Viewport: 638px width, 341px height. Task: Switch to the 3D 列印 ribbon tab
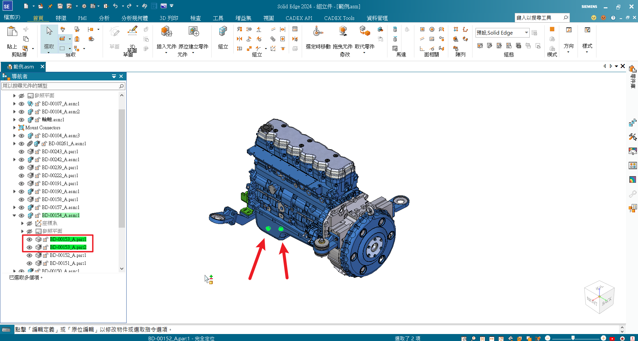point(169,18)
